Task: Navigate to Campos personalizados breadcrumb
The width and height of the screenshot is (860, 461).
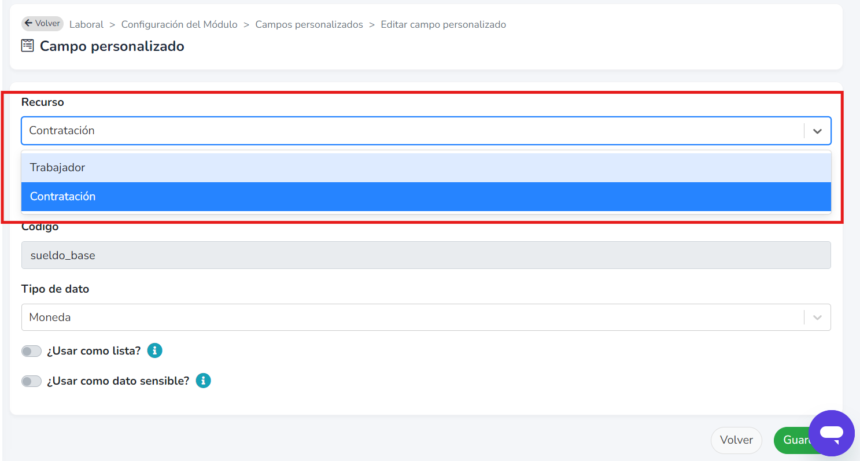Action: 309,24
